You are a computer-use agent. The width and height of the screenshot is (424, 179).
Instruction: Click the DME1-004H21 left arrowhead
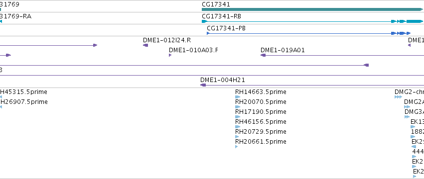pos(203,85)
